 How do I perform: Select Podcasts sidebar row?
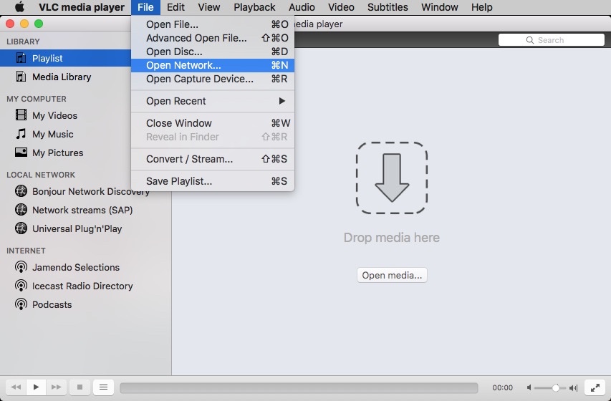pyautogui.click(x=85, y=304)
